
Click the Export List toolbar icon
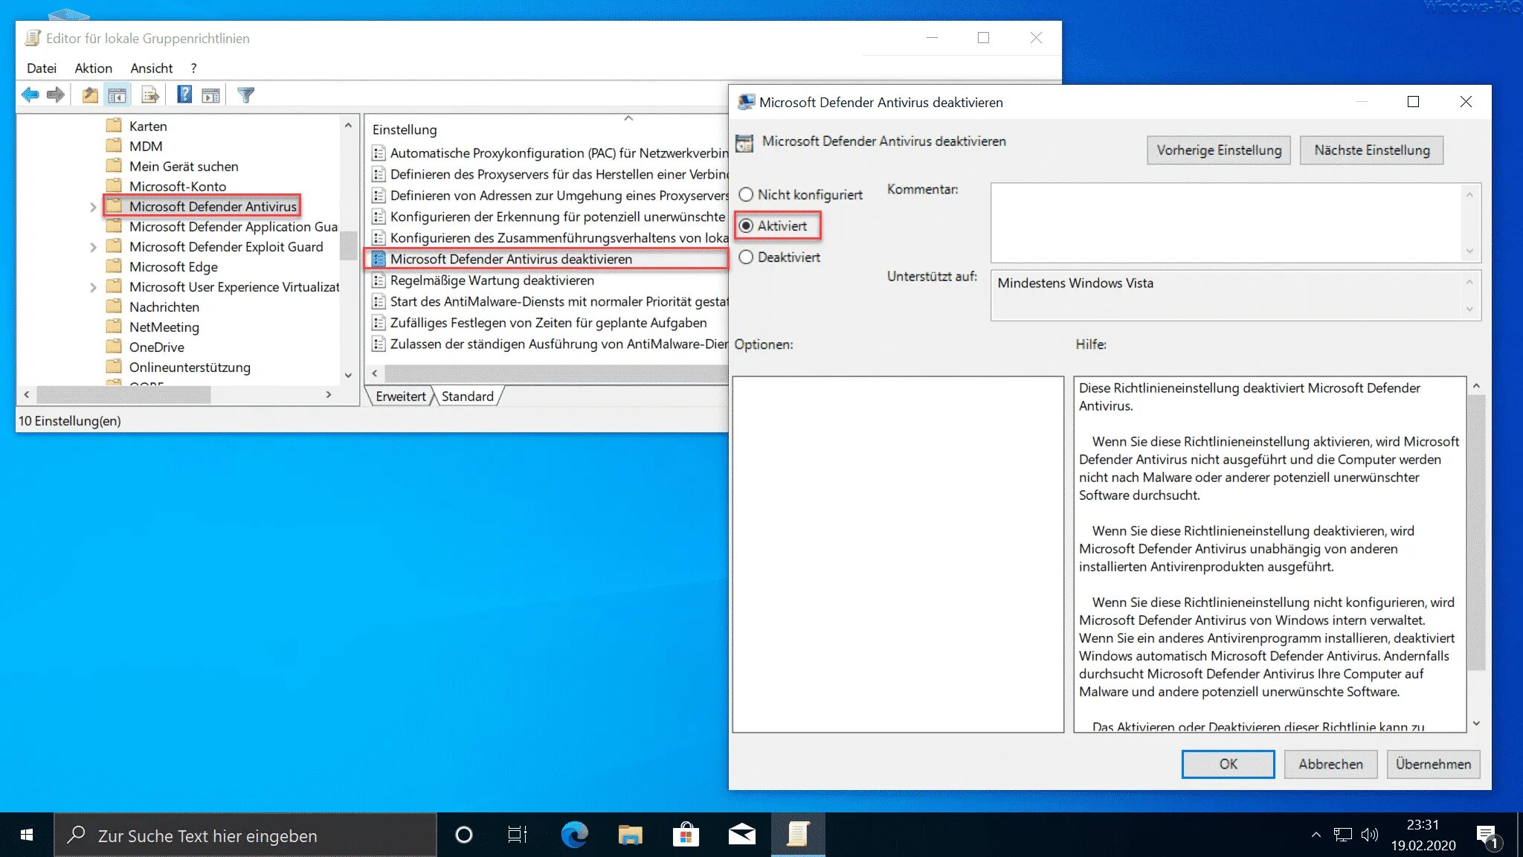click(x=149, y=94)
